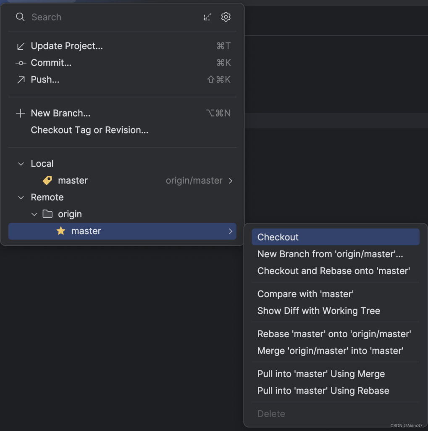Focus the branch Search input field
Viewport: 428px width, 431px height.
point(115,17)
